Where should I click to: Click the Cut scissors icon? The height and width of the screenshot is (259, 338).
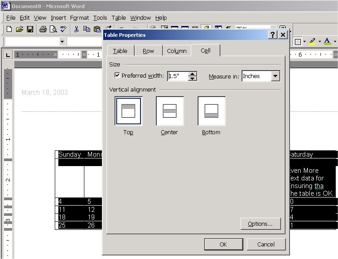point(76,30)
